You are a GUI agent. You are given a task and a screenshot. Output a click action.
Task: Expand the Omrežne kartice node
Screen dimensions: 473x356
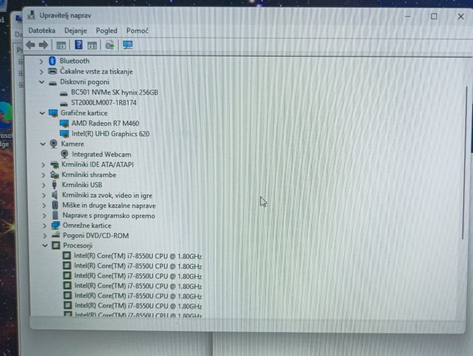pyautogui.click(x=44, y=226)
